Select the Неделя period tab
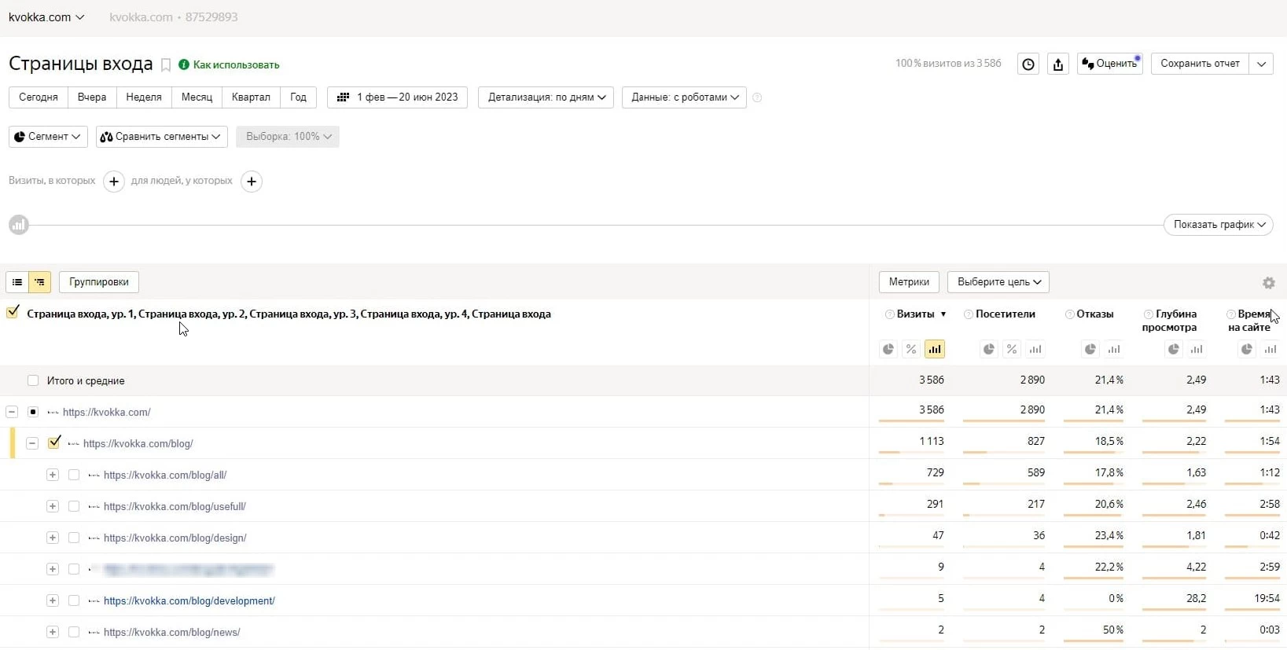1287x650 pixels. (x=144, y=97)
